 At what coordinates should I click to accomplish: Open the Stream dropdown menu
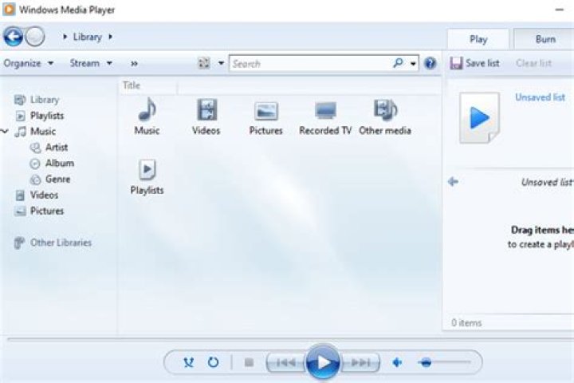click(90, 63)
